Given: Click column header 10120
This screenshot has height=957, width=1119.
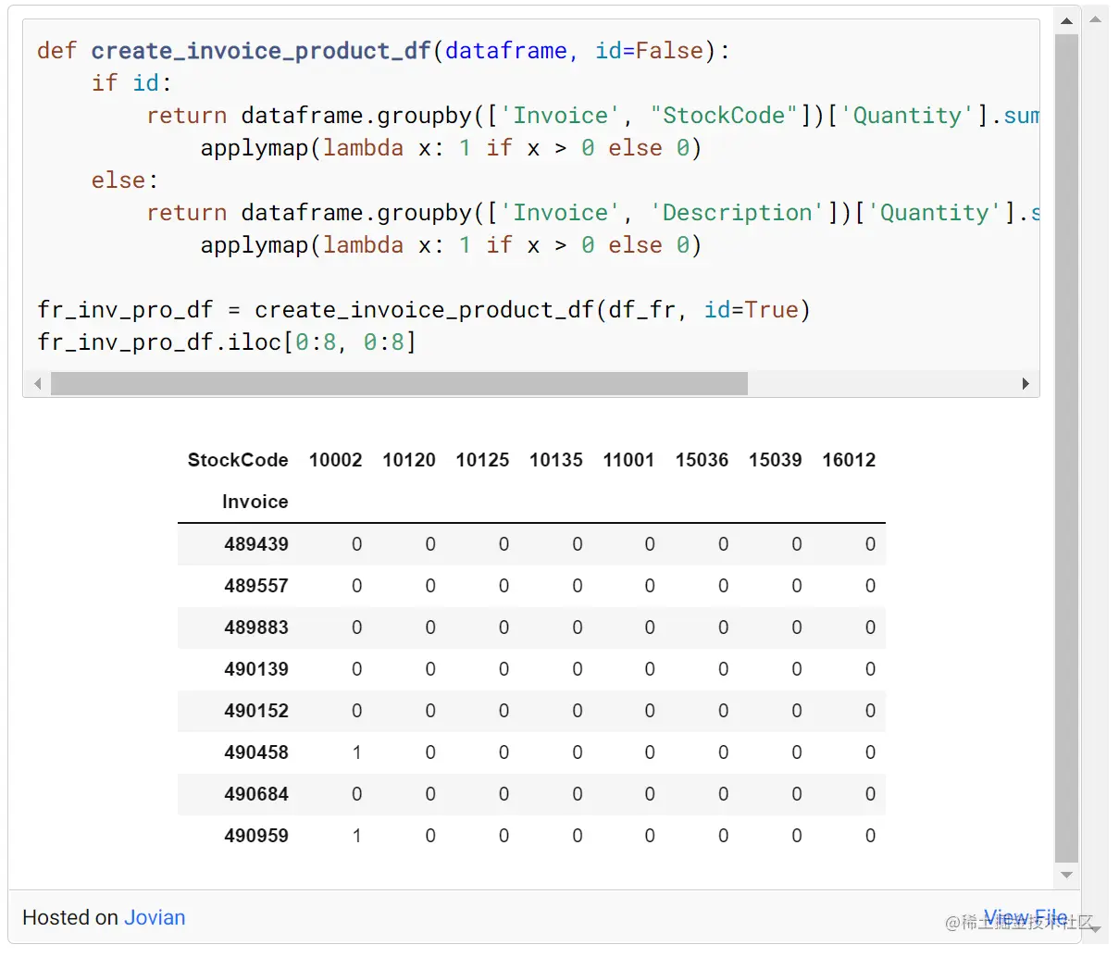Looking at the screenshot, I should tap(409, 460).
